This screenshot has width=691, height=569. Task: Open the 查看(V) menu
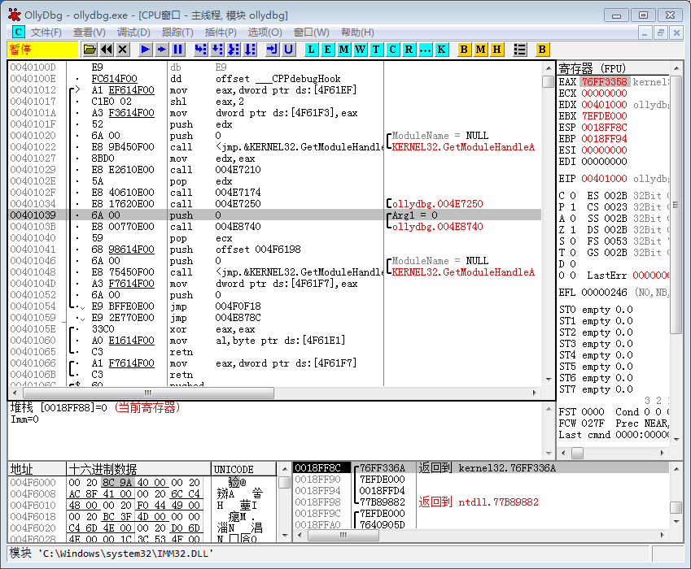[90, 33]
